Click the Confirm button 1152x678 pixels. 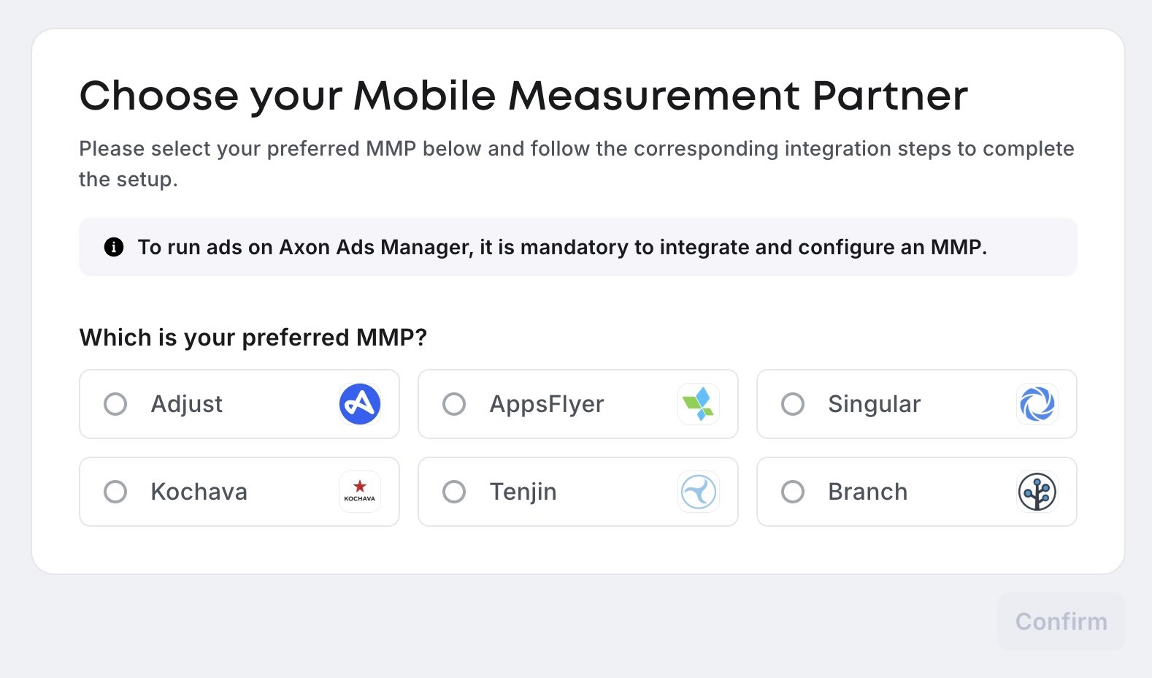(x=1060, y=622)
